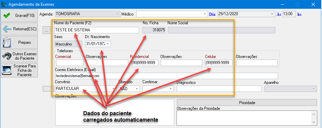Expand the Confirmar dropdown

(171, 89)
